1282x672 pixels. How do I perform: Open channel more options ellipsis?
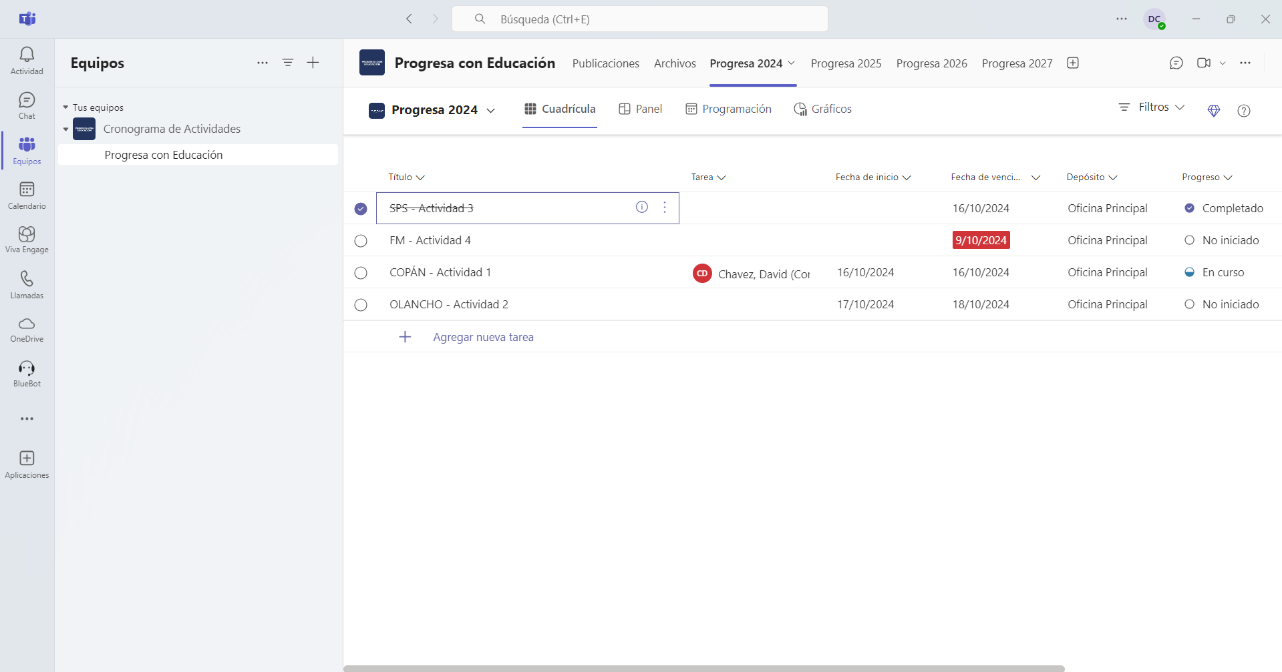click(x=1245, y=63)
